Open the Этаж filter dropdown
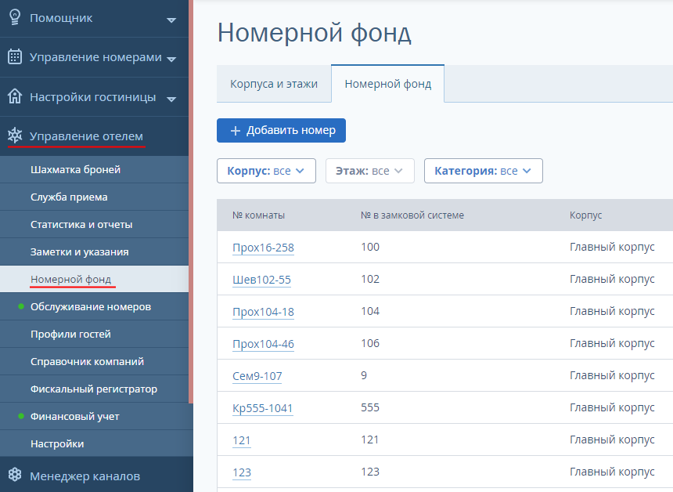 [370, 171]
